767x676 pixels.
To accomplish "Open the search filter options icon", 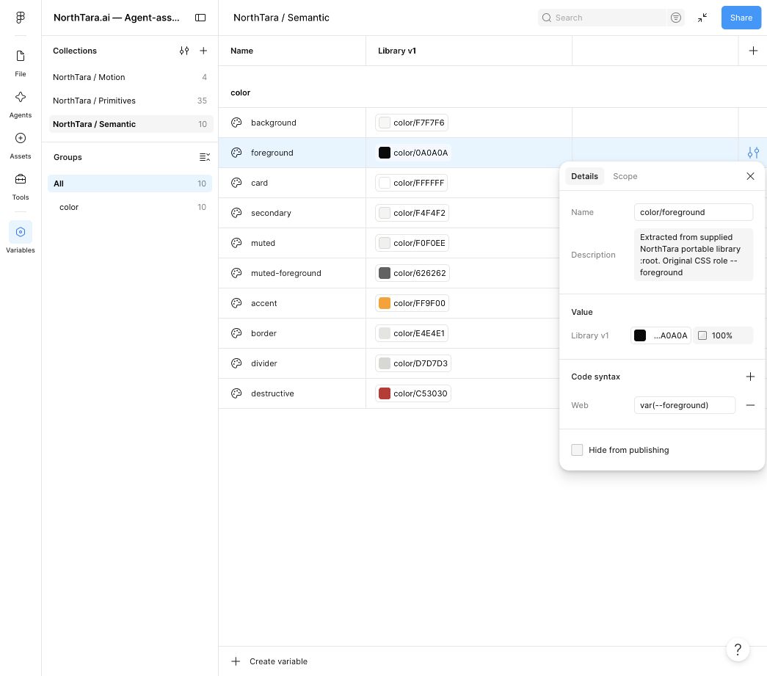I will pyautogui.click(x=675, y=18).
